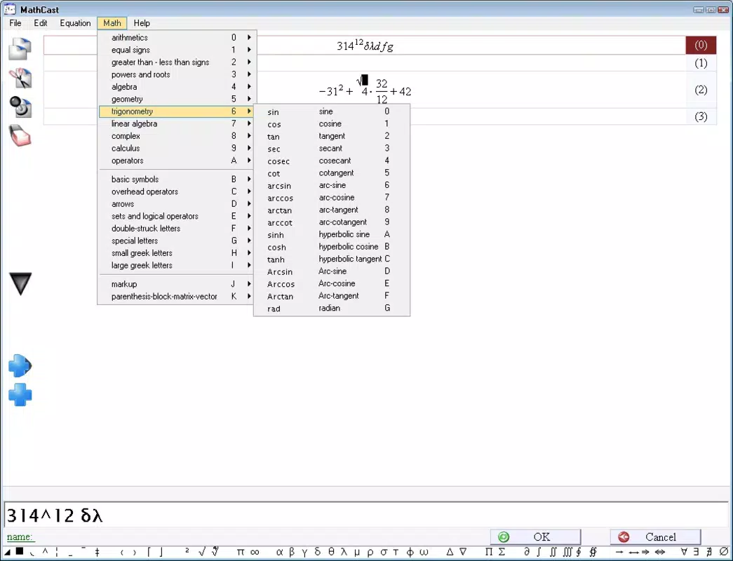Insert cube root symbol from bottom toolbar
The height and width of the screenshot is (561, 733).
pos(215,552)
